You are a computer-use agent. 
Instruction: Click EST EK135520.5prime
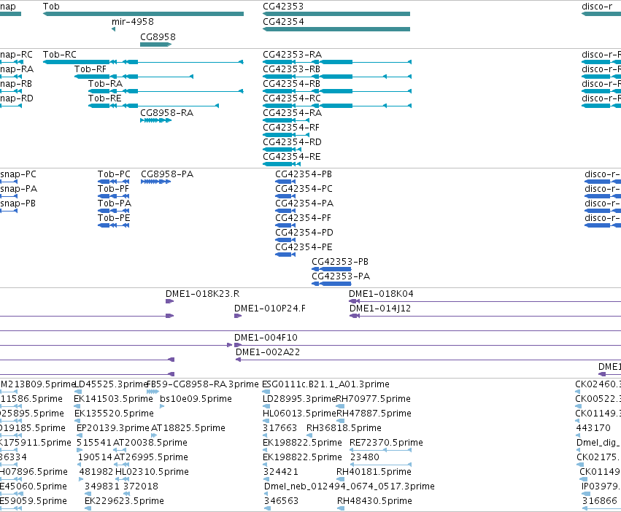click(x=114, y=414)
